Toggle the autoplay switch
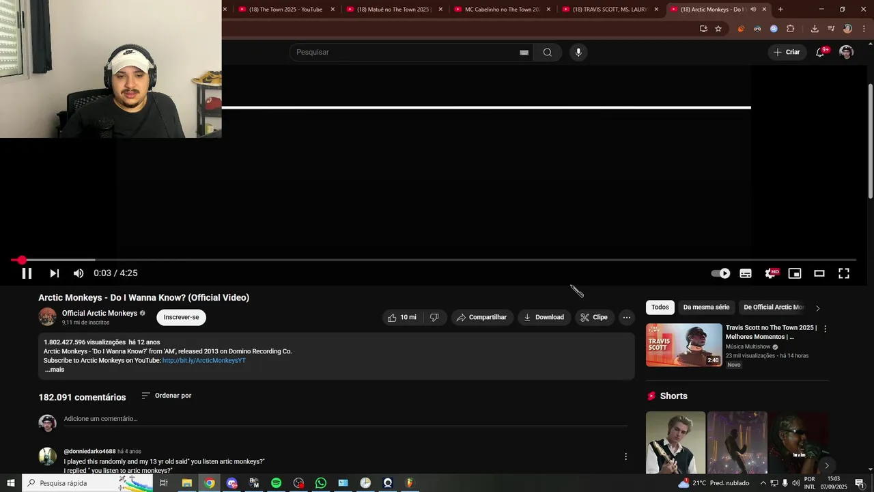Viewport: 874px width, 492px height. [720, 273]
